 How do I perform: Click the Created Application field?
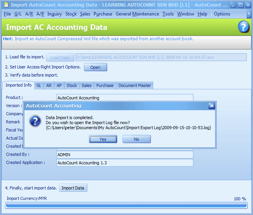pyautogui.click(x=125, y=163)
